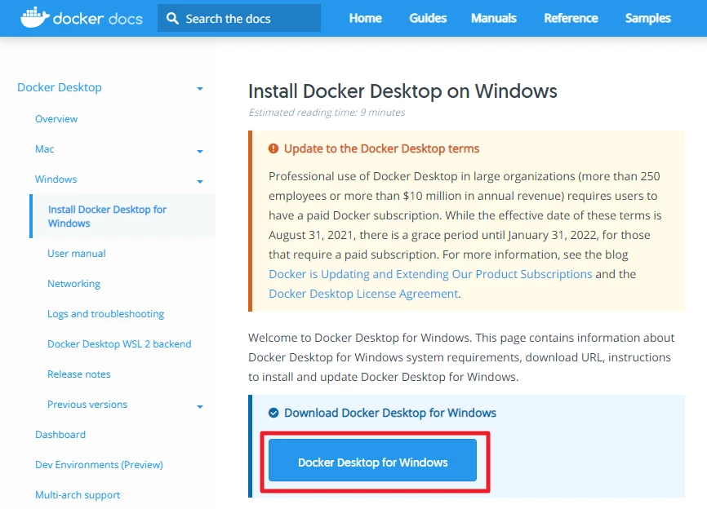Open the Updating and Extending Product Subscriptions link

point(430,274)
